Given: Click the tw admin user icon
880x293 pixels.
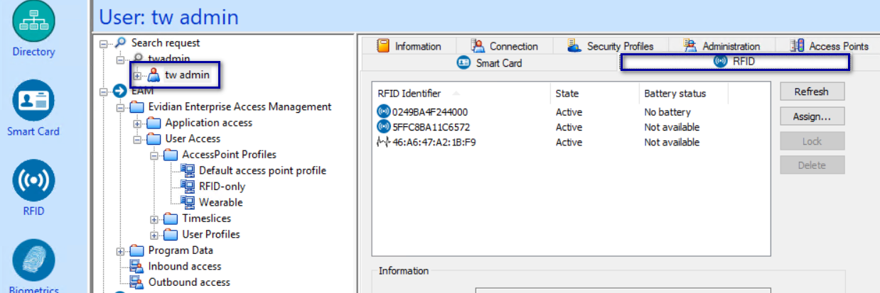Looking at the screenshot, I should click(x=154, y=75).
